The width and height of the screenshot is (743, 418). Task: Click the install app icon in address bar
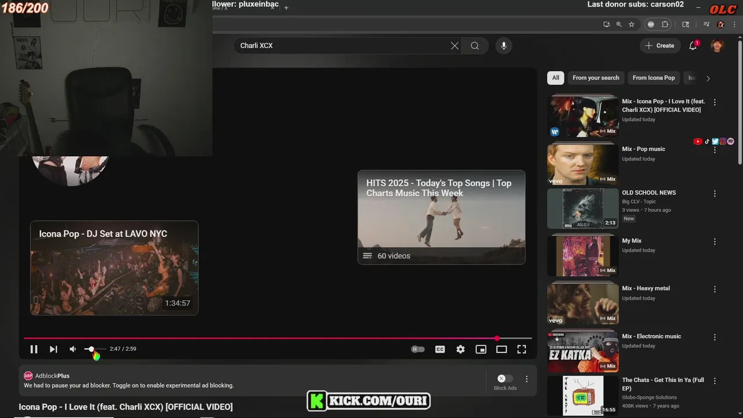pos(607,24)
